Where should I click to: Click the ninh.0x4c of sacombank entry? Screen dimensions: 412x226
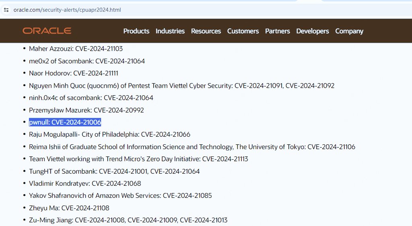point(91,98)
